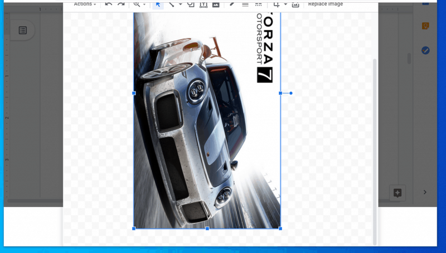Expand the crop mask shape dropdown
This screenshot has height=253, width=446.
(x=285, y=4)
